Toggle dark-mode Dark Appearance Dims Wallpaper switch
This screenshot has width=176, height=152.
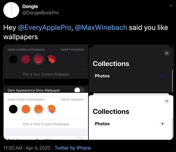tap(79, 90)
